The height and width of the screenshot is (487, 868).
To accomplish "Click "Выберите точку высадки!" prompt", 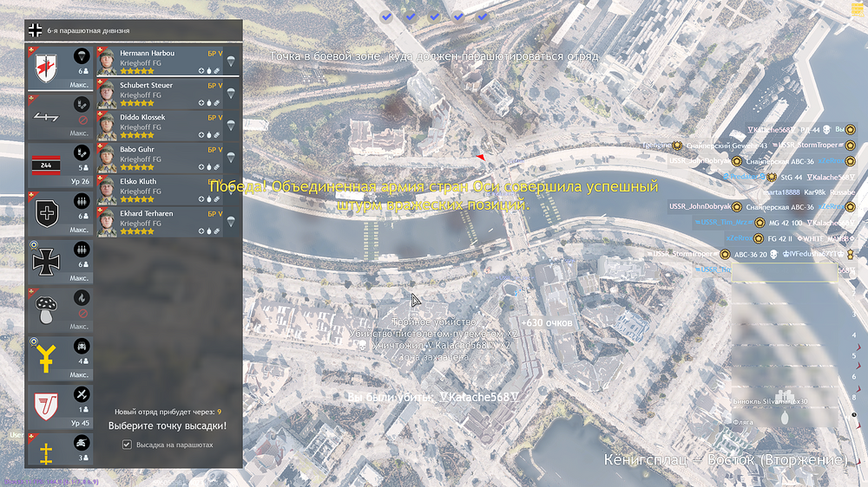I will click(168, 425).
